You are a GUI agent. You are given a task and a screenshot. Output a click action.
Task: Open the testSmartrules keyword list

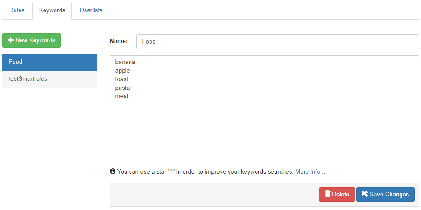click(50, 79)
